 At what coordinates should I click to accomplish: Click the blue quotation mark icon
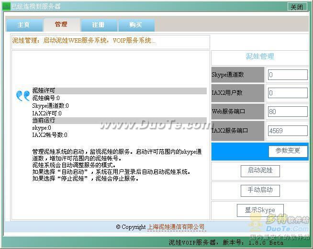23,96
